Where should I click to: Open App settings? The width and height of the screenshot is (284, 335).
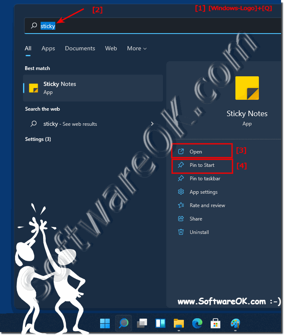[x=204, y=192]
